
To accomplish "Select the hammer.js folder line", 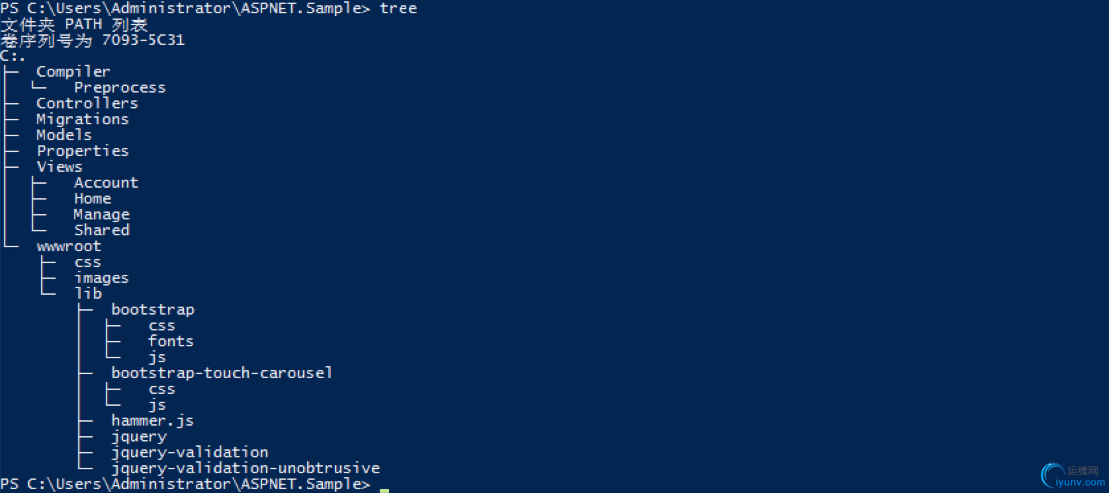I will point(152,421).
